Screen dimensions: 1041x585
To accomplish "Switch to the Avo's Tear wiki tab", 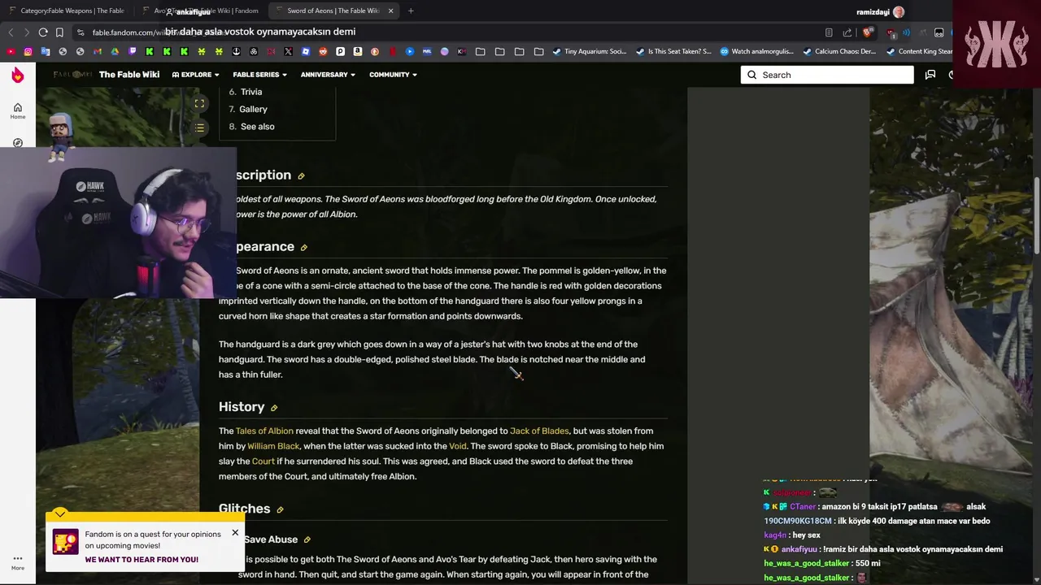I will coord(202,11).
